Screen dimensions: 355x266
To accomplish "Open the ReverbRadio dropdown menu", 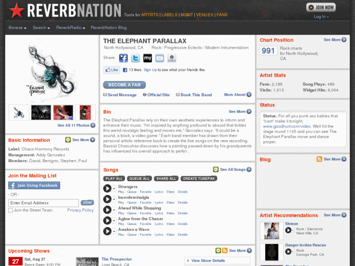I will tap(71, 28).
